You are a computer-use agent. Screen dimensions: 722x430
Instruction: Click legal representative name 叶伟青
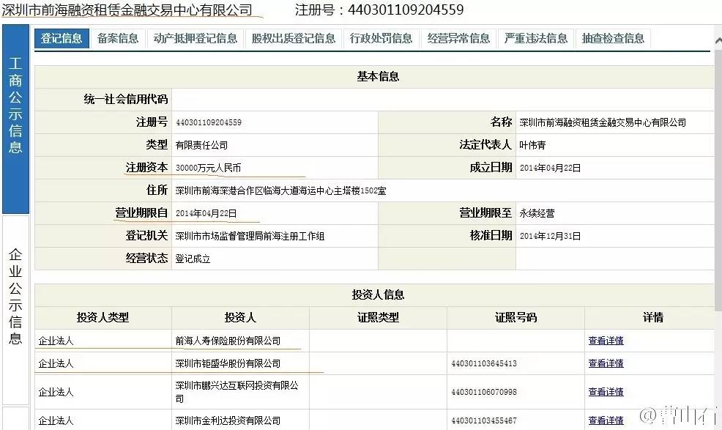pos(533,145)
